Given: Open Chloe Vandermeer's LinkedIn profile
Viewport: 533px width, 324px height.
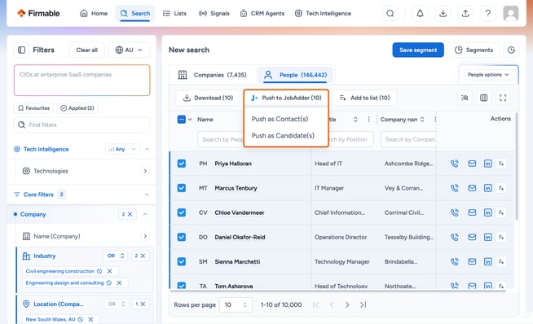Looking at the screenshot, I should point(488,212).
